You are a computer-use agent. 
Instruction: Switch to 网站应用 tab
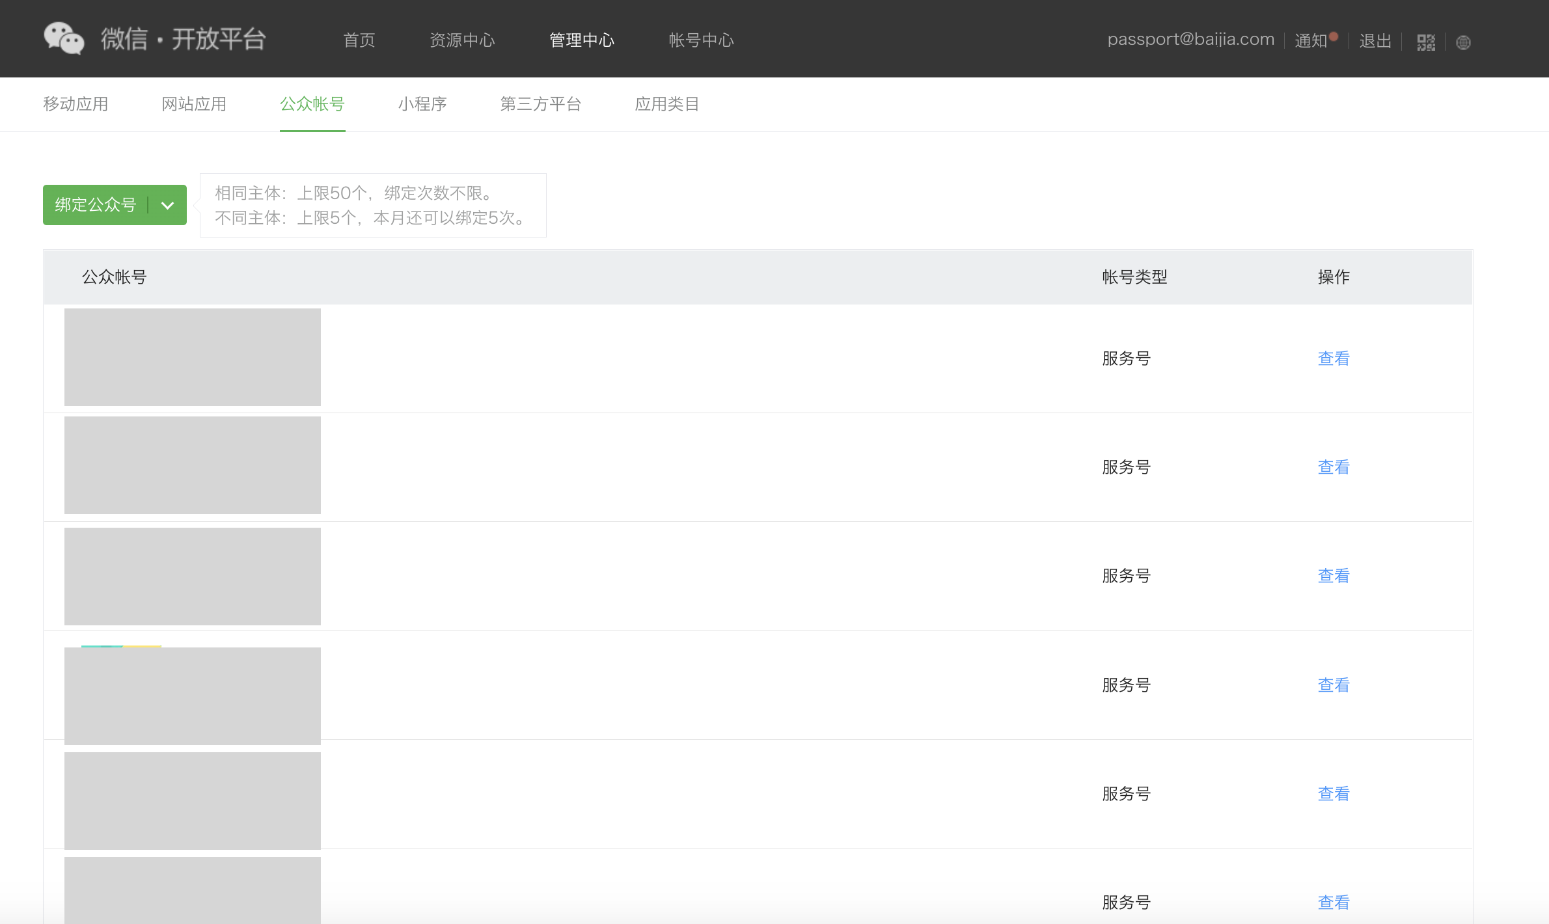[x=194, y=104]
